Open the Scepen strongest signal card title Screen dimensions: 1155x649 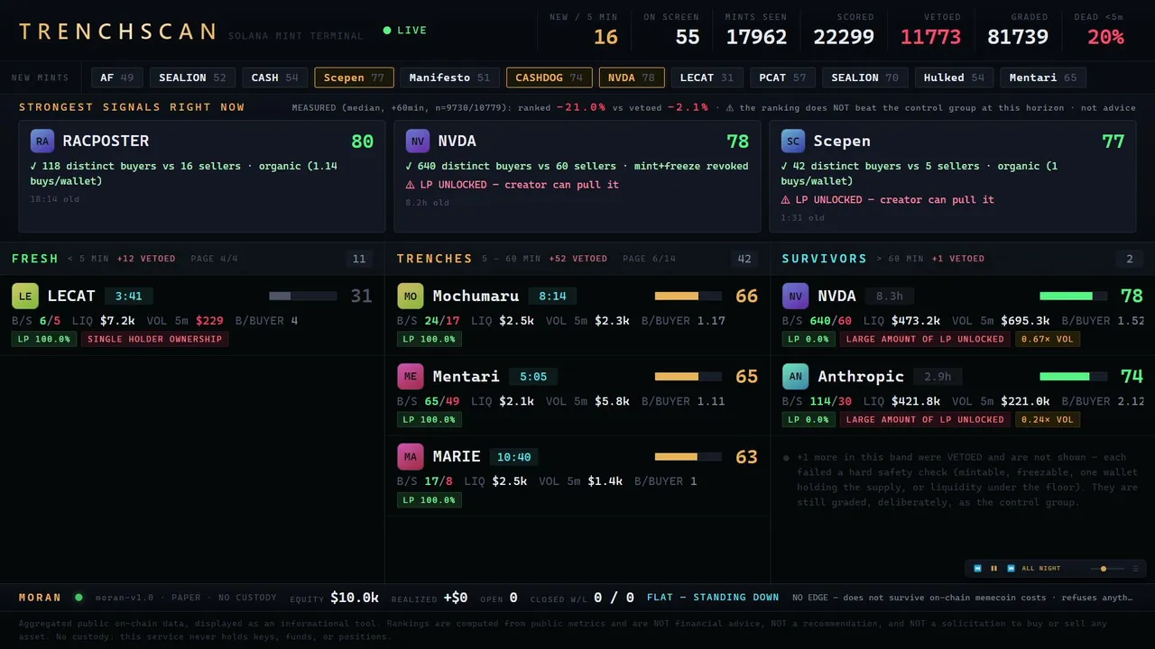pos(842,142)
